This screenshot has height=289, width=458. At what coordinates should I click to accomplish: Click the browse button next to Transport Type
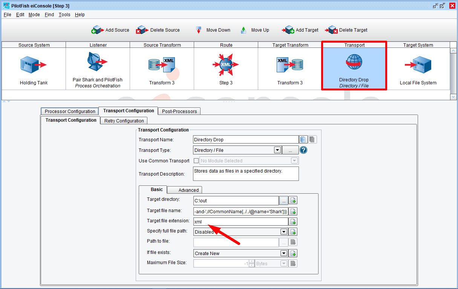pyautogui.click(x=290, y=150)
